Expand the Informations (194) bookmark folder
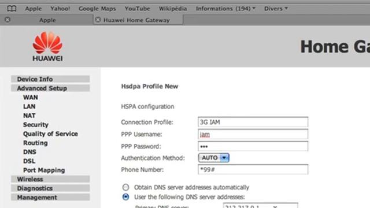The height and width of the screenshot is (208, 370). pos(225,9)
